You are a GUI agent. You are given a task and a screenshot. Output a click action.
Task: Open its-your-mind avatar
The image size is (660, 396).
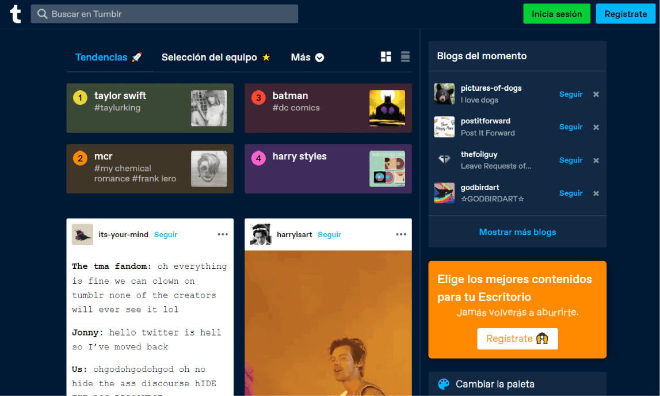click(x=82, y=234)
